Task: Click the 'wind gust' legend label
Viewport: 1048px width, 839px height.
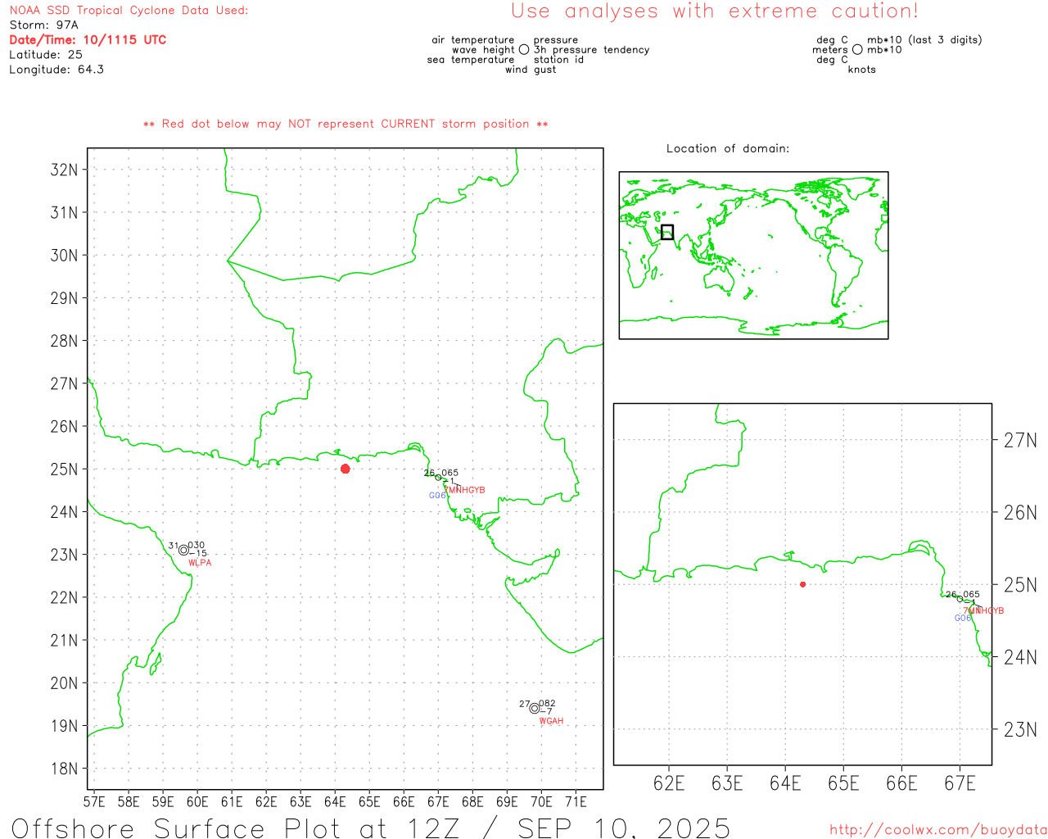Action: (531, 70)
